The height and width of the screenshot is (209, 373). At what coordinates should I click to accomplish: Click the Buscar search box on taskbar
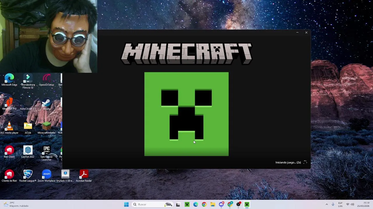(x=153, y=204)
